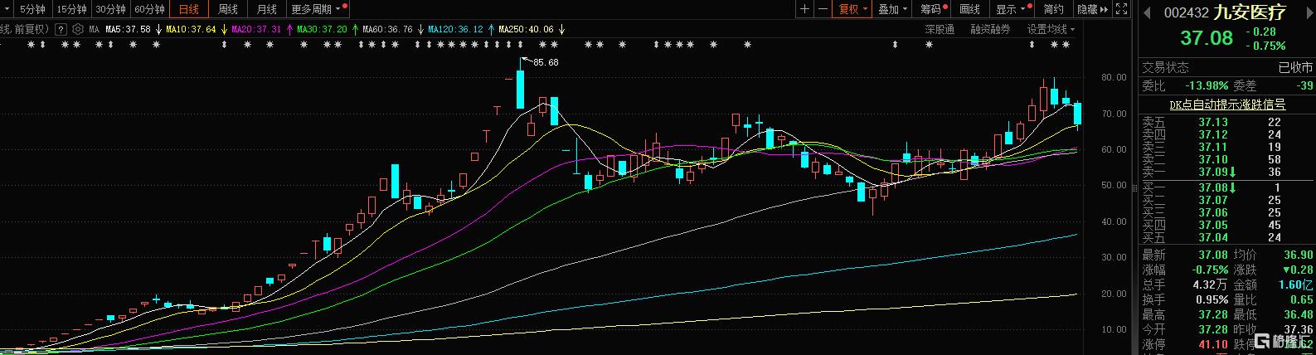Expand 设置均线 dropdown
This screenshot has height=355, width=1316.
pyautogui.click(x=1051, y=29)
